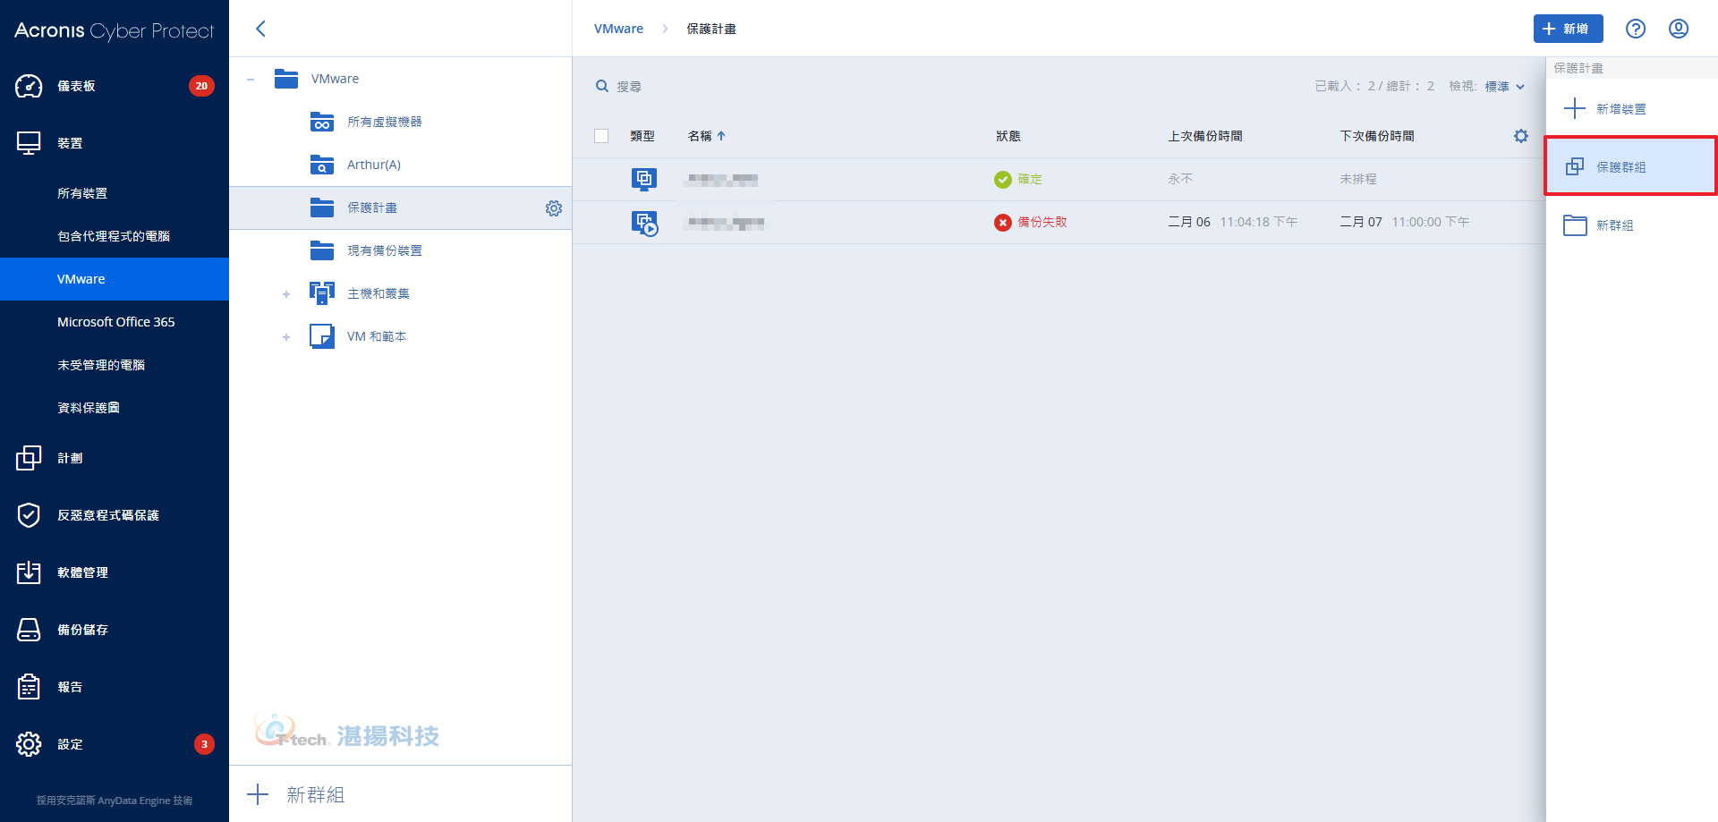Click the 主機和叢集 hosts icon
Screen dimensions: 1718x822
[x=322, y=293]
